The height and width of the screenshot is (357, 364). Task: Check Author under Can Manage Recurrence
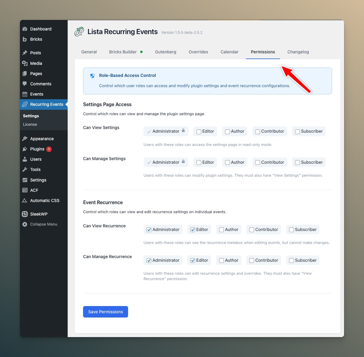click(x=221, y=260)
